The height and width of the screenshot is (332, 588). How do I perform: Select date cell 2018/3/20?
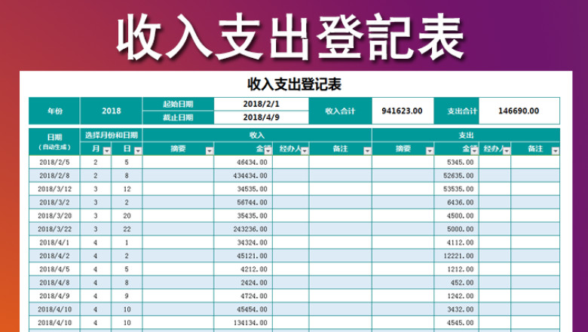pos(54,215)
